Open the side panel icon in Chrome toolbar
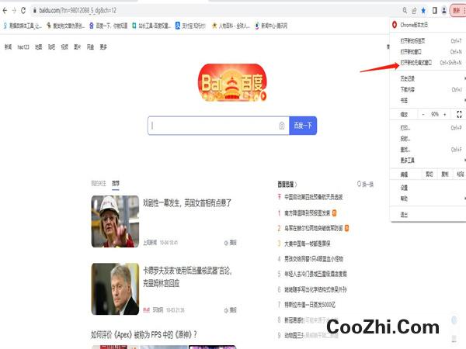Viewport: 466px width, 349px height. (434, 11)
